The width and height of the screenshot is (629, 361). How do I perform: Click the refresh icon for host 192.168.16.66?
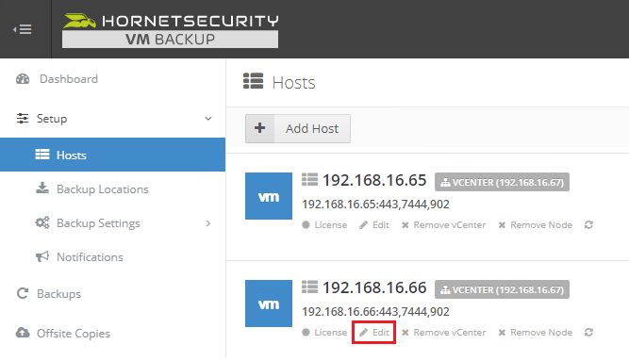[588, 333]
